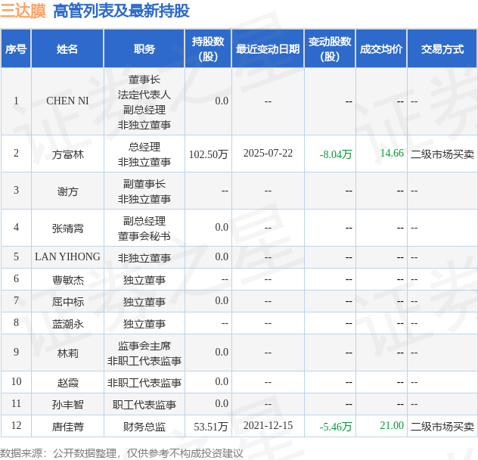Click the 高管列表及最新持股 heading
Screen dimensions: 478x460
pyautogui.click(x=121, y=11)
